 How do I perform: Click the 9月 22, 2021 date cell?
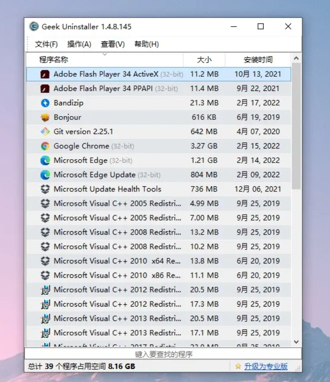pyautogui.click(x=258, y=89)
